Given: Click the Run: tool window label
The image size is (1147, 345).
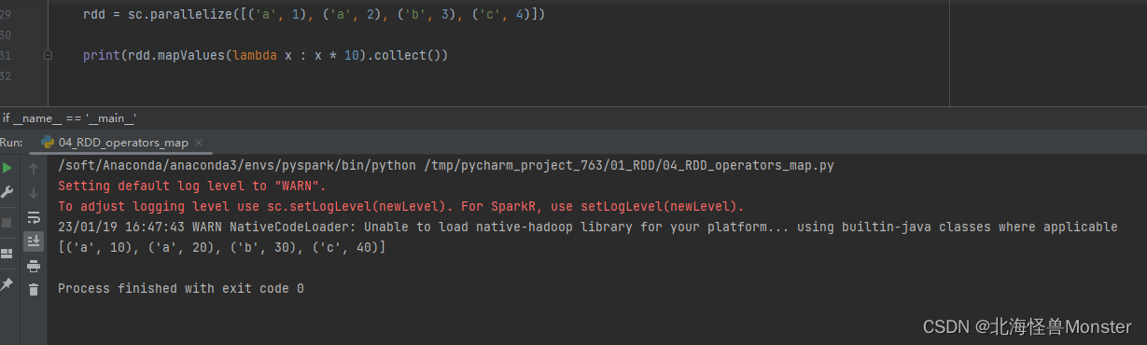Looking at the screenshot, I should point(11,143).
